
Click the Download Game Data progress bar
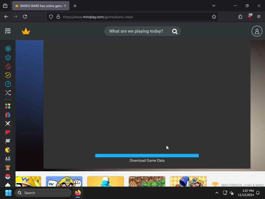[x=147, y=155]
